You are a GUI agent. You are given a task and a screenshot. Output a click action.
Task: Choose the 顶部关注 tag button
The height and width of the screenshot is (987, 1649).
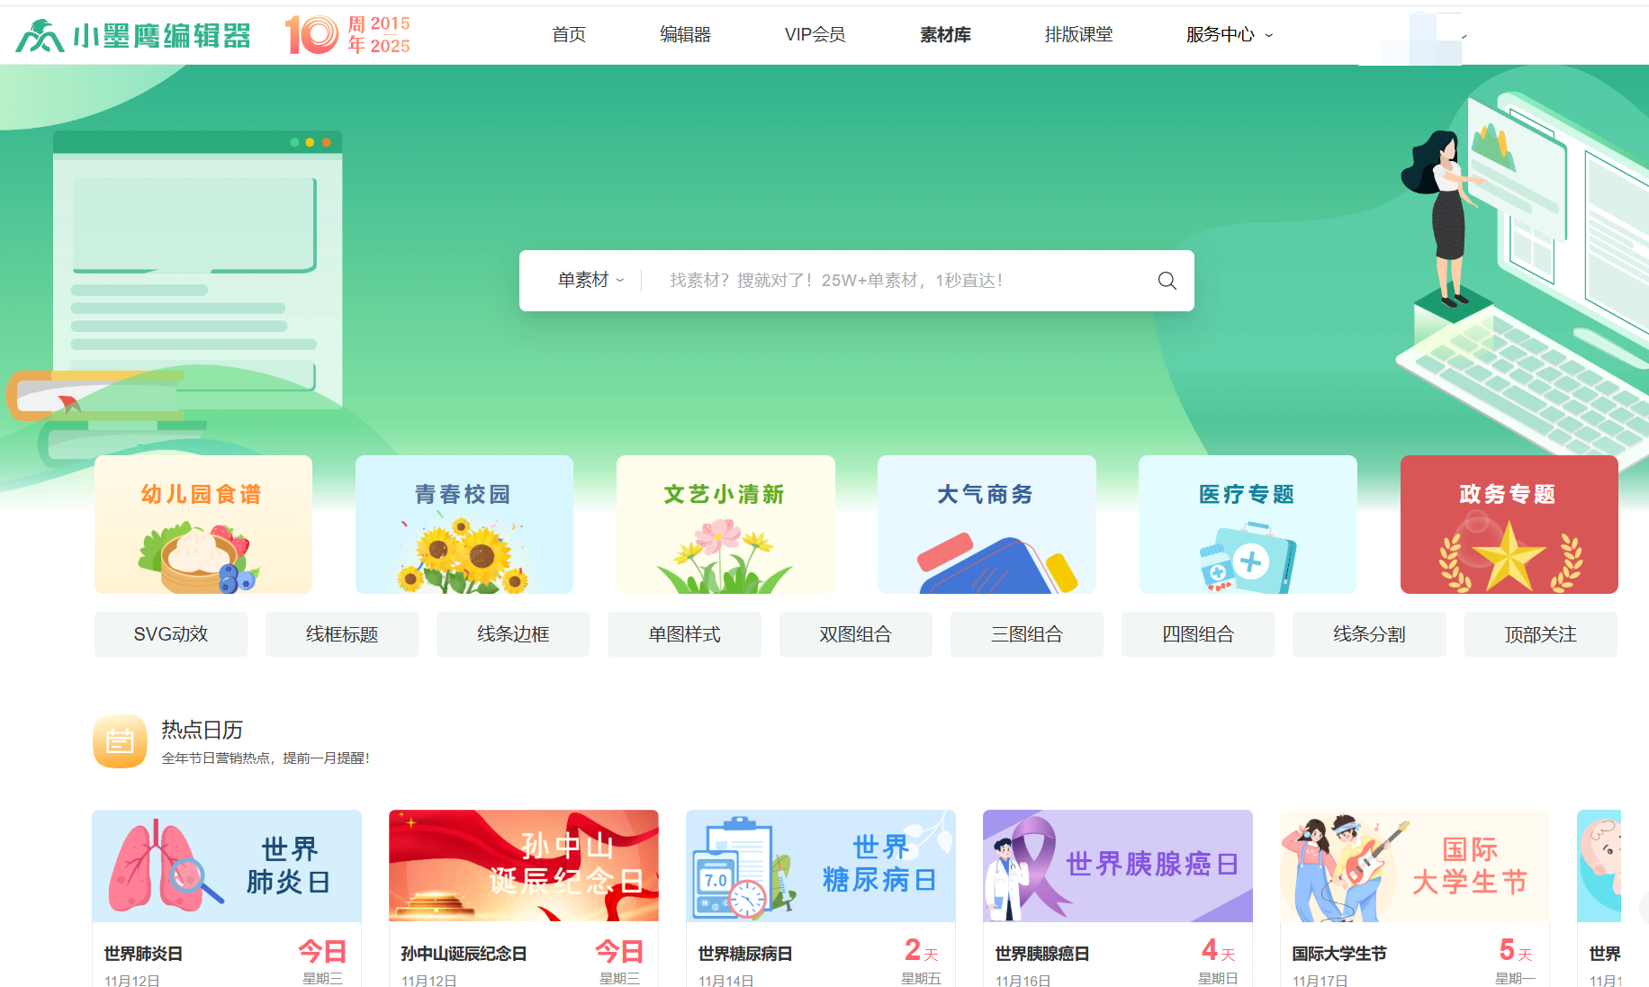coord(1540,634)
